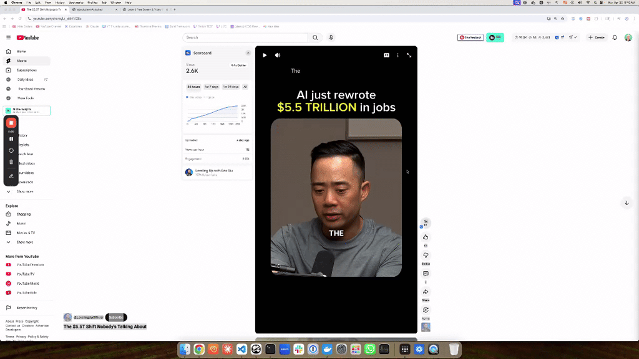Image resolution: width=639 pixels, height=359 pixels.
Task: Open Subscriptions in the sidebar
Action: [x=27, y=70]
